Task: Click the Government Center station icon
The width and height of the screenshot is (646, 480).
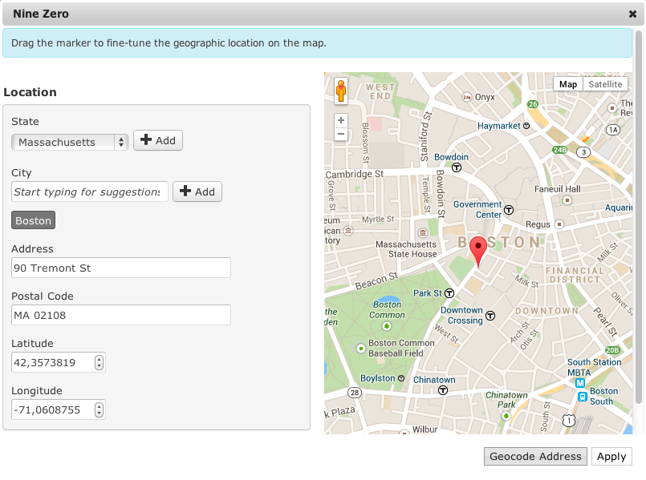Action: [x=508, y=210]
